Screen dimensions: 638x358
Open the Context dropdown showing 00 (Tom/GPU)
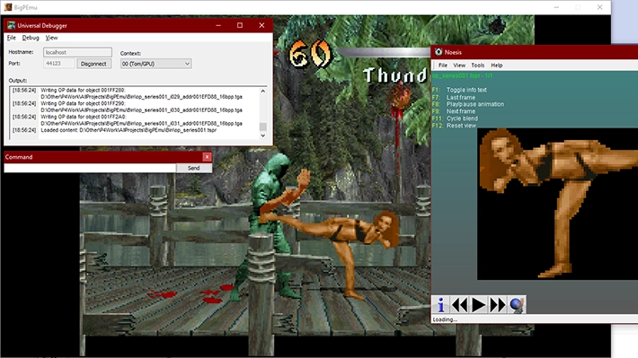click(x=155, y=64)
